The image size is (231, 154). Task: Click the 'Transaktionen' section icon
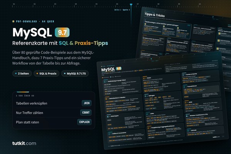(184, 87)
